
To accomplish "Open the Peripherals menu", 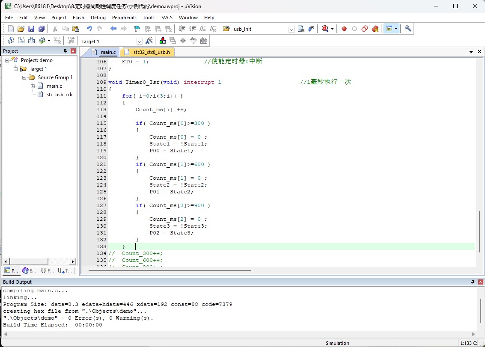I will pyautogui.click(x=124, y=18).
